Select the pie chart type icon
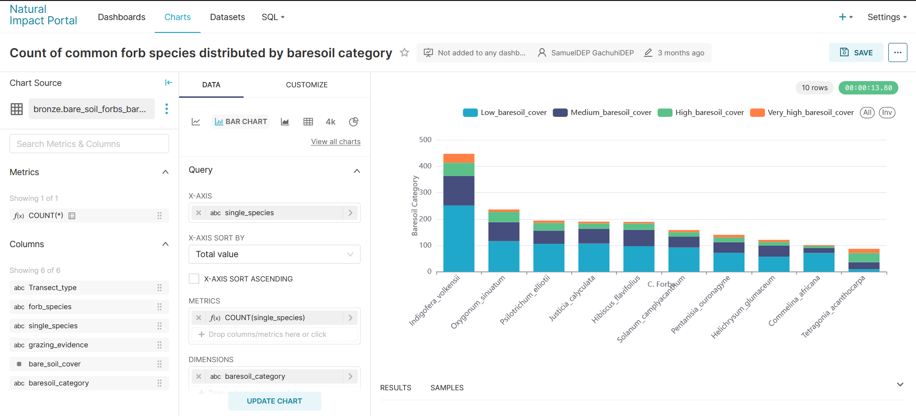916x416 pixels. (353, 122)
